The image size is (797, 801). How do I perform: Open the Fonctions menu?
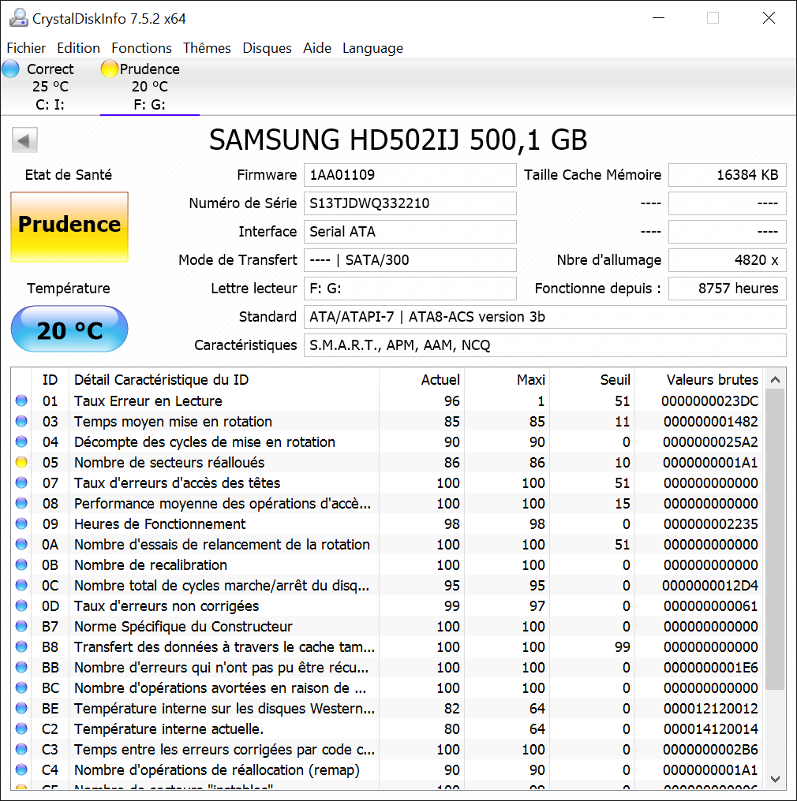pyautogui.click(x=141, y=48)
